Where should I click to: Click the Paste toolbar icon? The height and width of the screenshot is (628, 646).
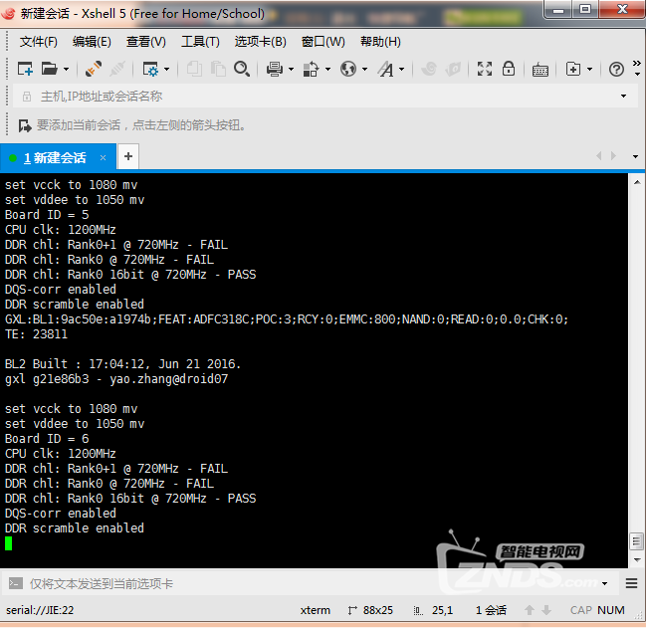click(x=218, y=70)
